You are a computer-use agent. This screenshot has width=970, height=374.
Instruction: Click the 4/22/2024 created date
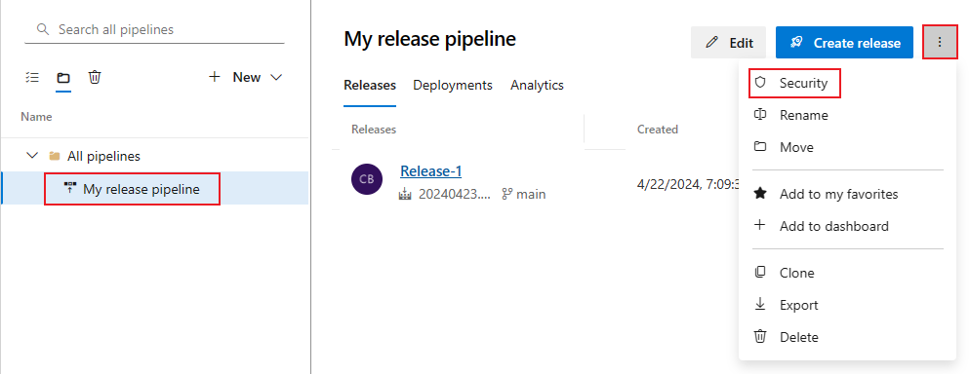(689, 184)
